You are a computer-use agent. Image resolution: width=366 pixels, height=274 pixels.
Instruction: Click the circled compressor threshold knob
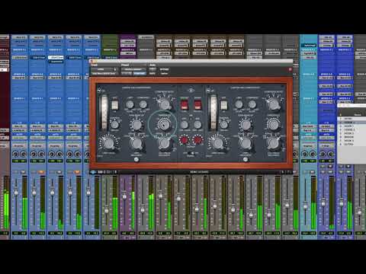pyautogui.click(x=163, y=125)
